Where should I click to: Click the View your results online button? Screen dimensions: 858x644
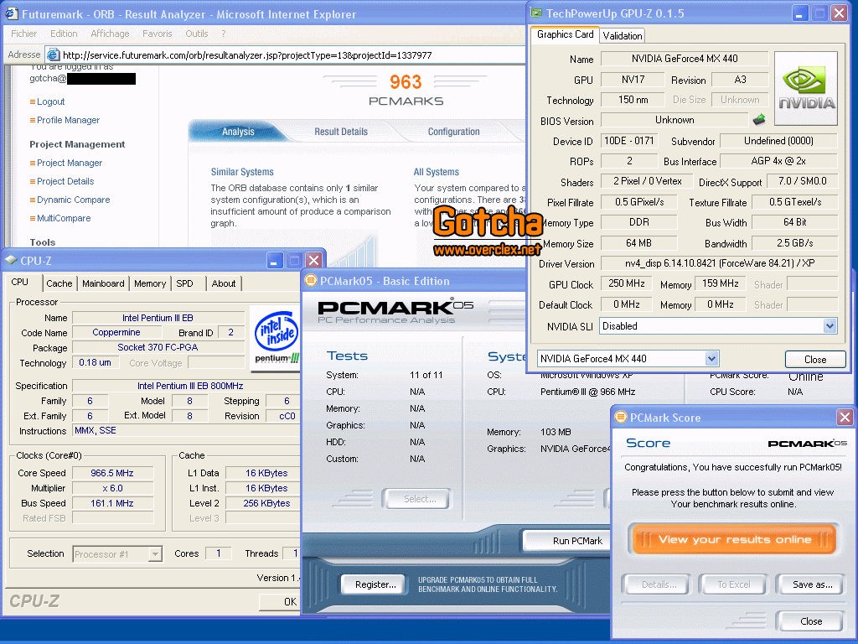[734, 539]
